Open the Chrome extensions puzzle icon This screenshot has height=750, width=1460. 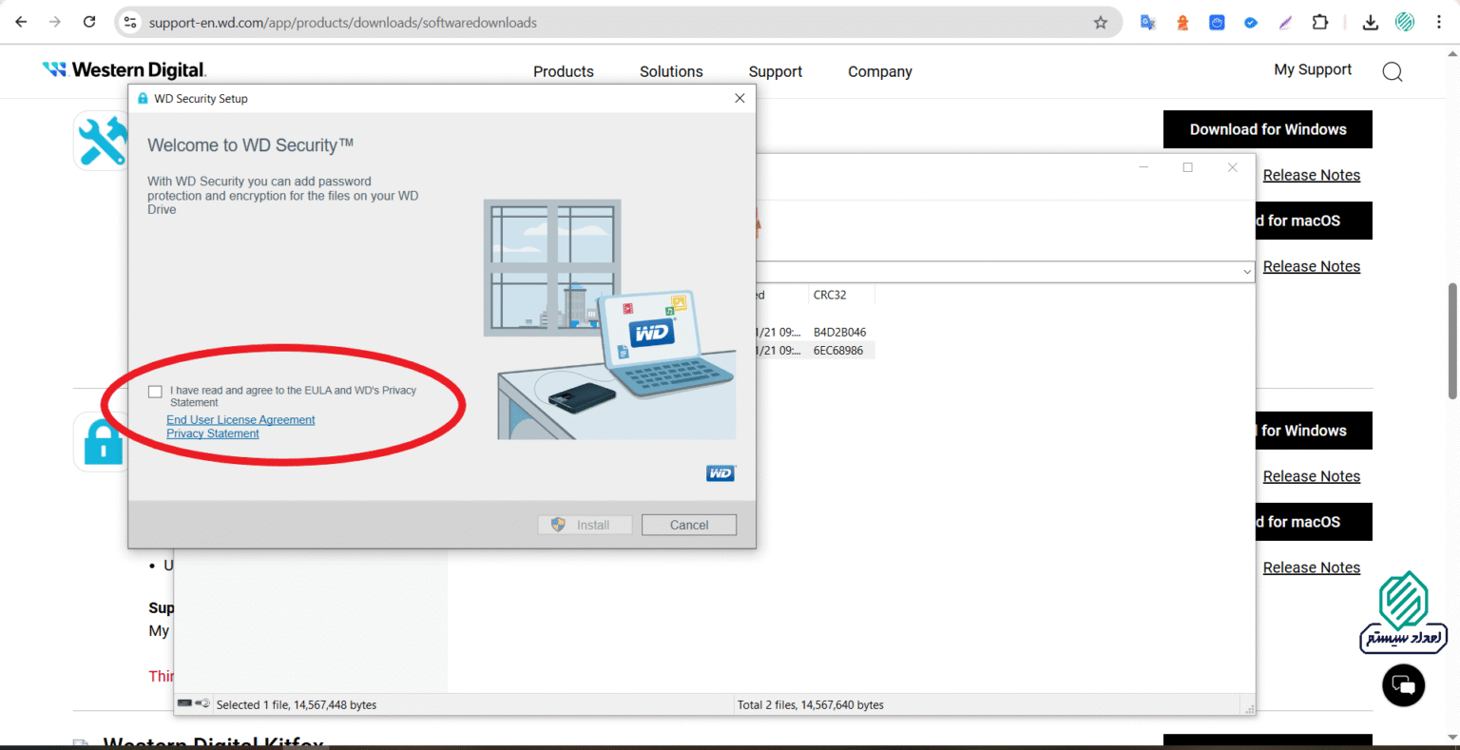tap(1320, 22)
